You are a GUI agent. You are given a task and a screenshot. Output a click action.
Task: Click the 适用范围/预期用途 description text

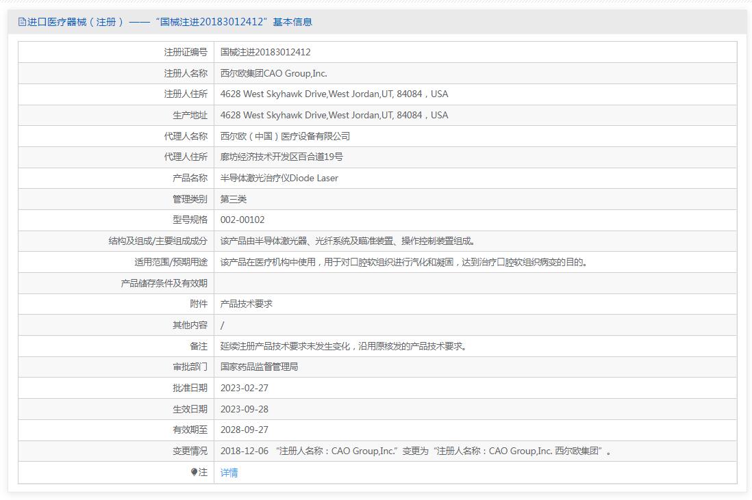tap(403, 262)
